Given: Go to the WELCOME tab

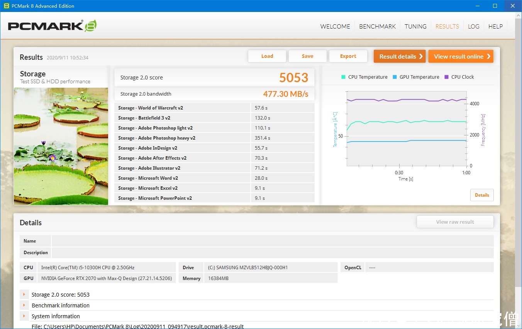Looking at the screenshot, I should (335, 26).
